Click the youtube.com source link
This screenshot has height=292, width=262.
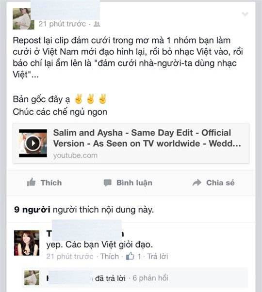(x=75, y=155)
